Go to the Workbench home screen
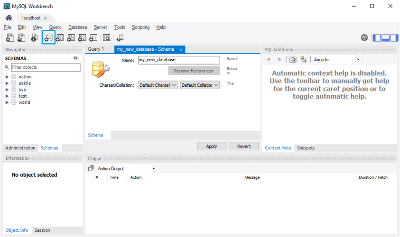 tap(9, 18)
